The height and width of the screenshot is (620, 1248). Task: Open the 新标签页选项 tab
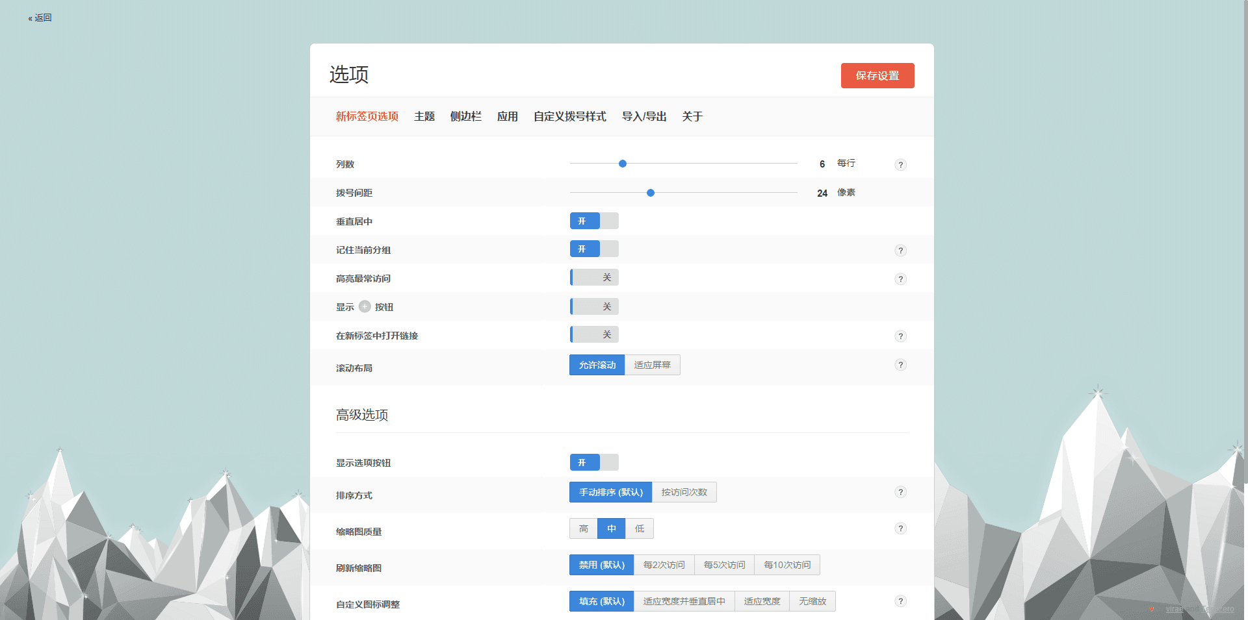click(x=367, y=116)
